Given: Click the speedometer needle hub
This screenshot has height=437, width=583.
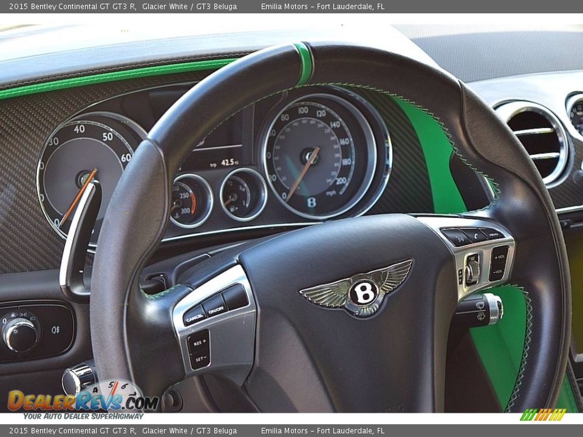Looking at the screenshot, I should (310, 157).
